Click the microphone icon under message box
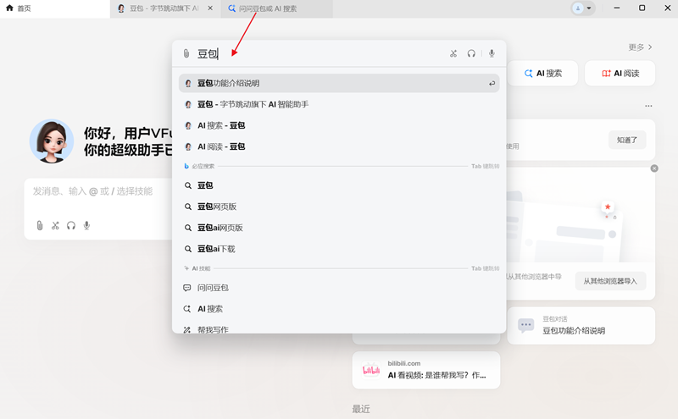The image size is (678, 419). (x=86, y=225)
